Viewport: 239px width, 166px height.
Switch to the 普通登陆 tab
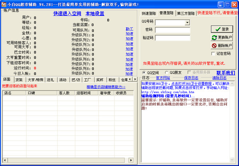(x=166, y=13)
